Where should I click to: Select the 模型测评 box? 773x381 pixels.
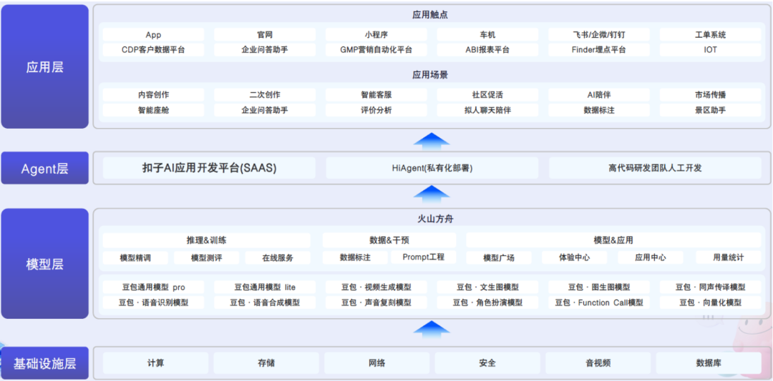click(207, 257)
